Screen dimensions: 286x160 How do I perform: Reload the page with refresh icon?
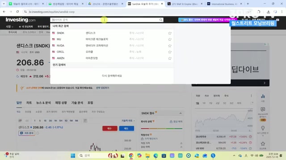tap(17, 12)
